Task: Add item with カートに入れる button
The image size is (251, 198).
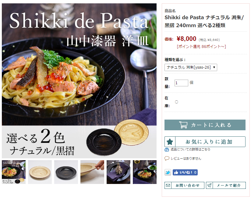Action: [205, 125]
